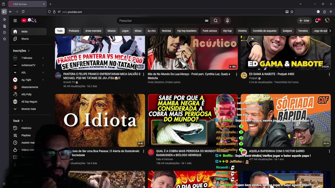The width and height of the screenshot is (335, 188).
Task: Bookmark page with star icon in address bar
Action: pos(292,12)
